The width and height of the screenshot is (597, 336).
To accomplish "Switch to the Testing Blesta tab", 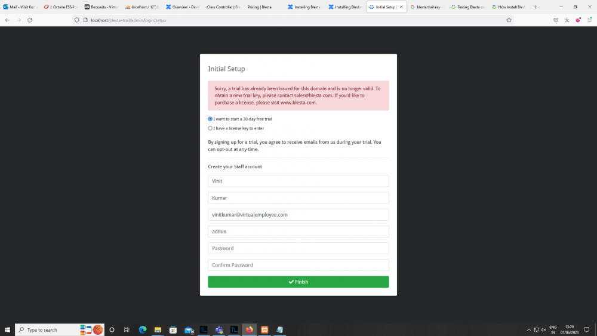I will click(467, 7).
